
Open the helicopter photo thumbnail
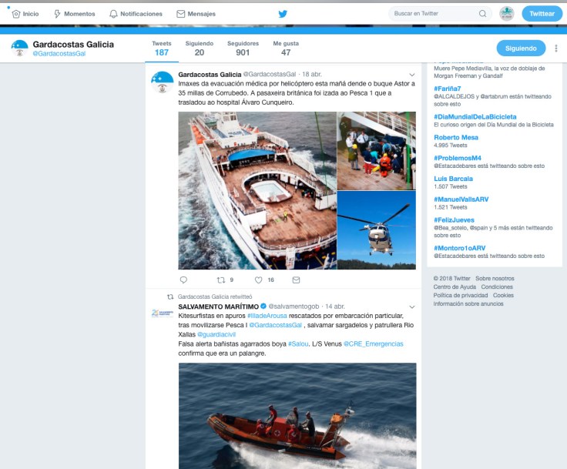pos(376,230)
